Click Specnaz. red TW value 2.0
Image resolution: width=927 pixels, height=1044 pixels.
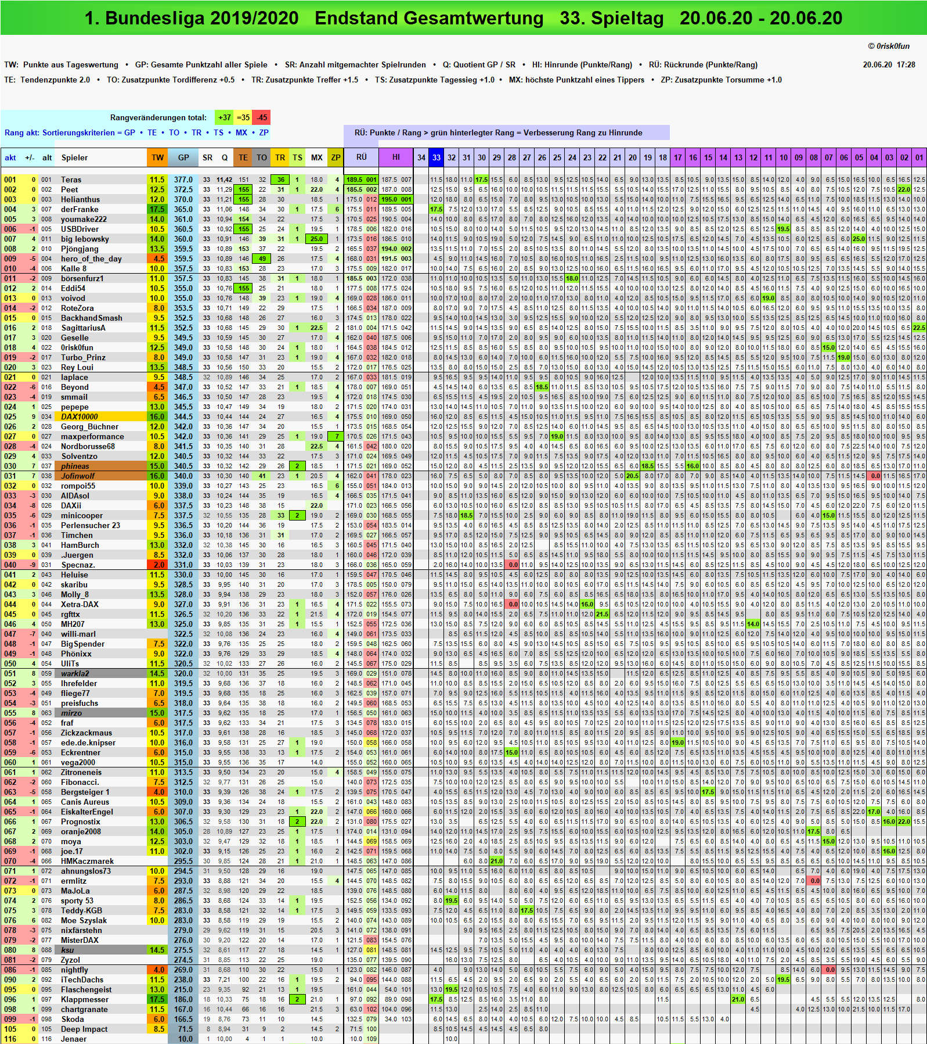[x=157, y=565]
